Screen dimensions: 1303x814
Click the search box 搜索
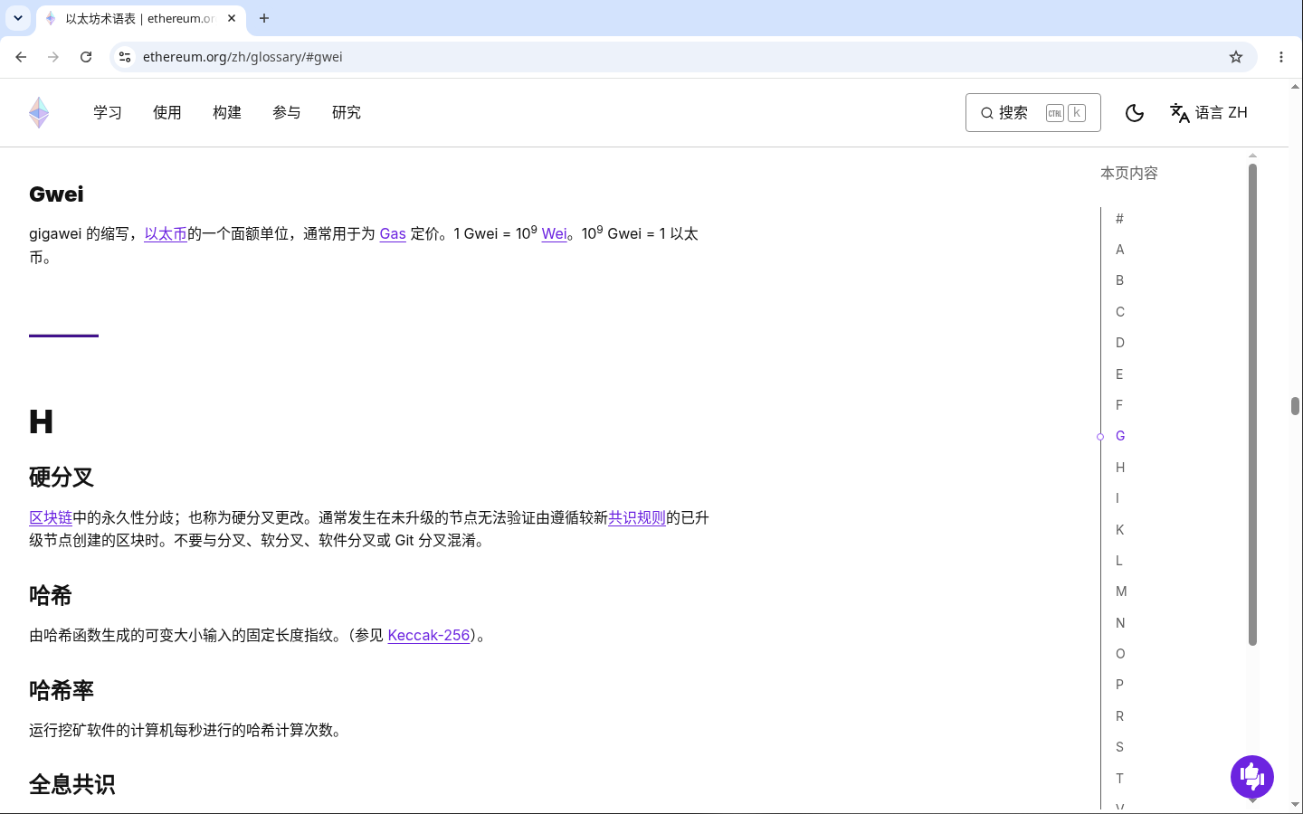[1033, 113]
